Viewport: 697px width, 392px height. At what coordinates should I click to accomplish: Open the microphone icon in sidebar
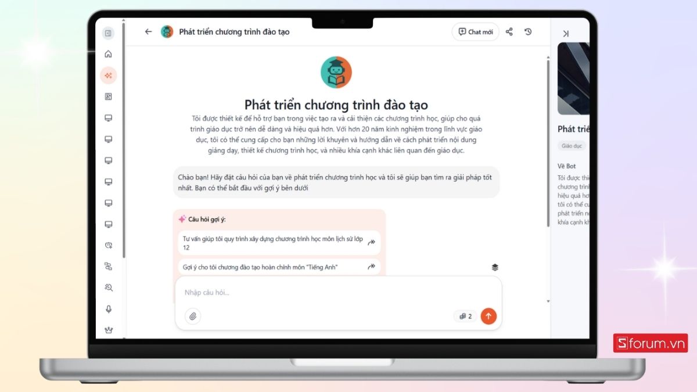(x=108, y=309)
